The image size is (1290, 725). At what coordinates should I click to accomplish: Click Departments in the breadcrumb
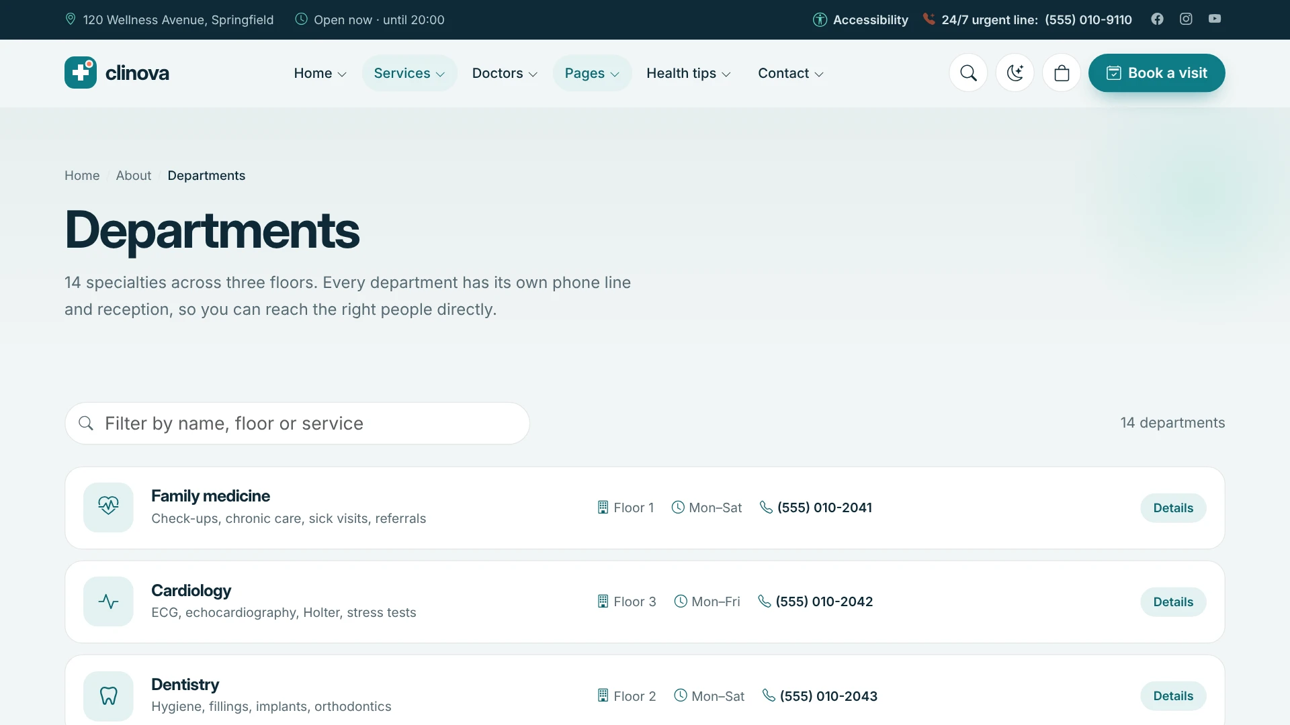click(x=206, y=175)
